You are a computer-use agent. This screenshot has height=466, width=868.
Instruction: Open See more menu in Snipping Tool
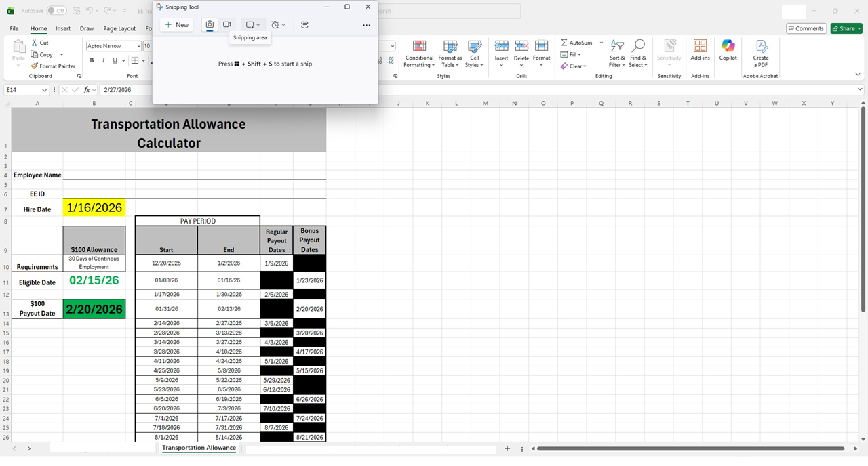pos(367,25)
